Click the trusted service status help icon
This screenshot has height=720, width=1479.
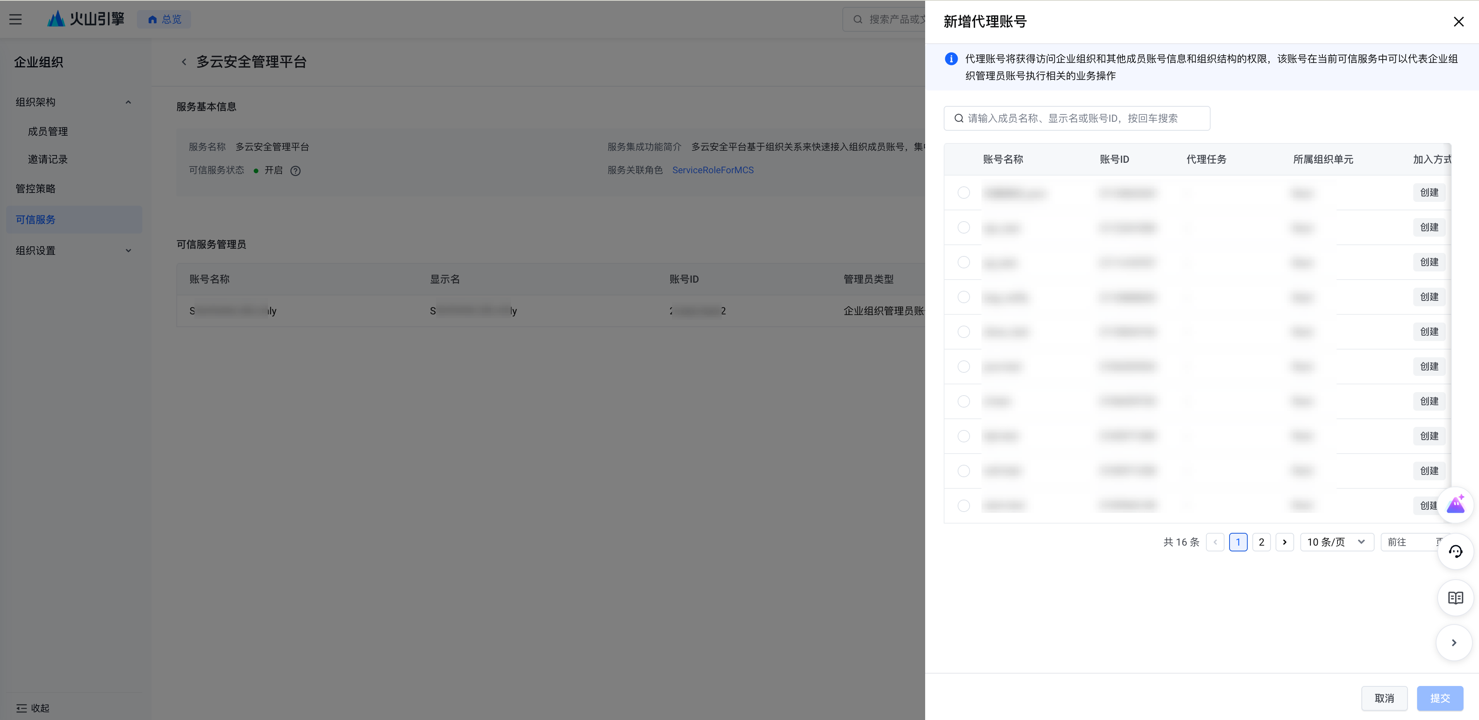(295, 171)
